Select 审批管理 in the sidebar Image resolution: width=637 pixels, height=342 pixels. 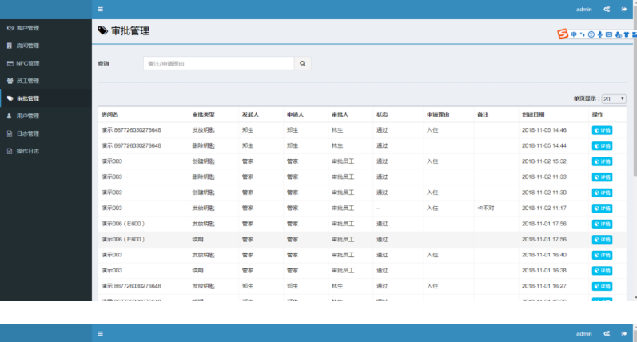(46, 98)
